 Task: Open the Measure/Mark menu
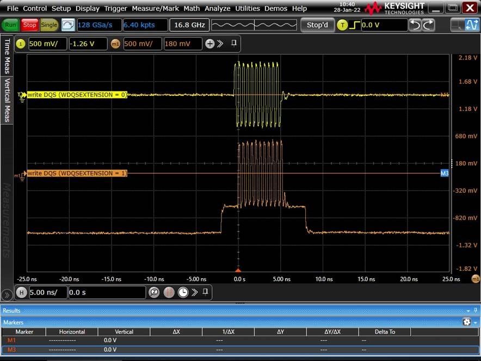(155, 8)
